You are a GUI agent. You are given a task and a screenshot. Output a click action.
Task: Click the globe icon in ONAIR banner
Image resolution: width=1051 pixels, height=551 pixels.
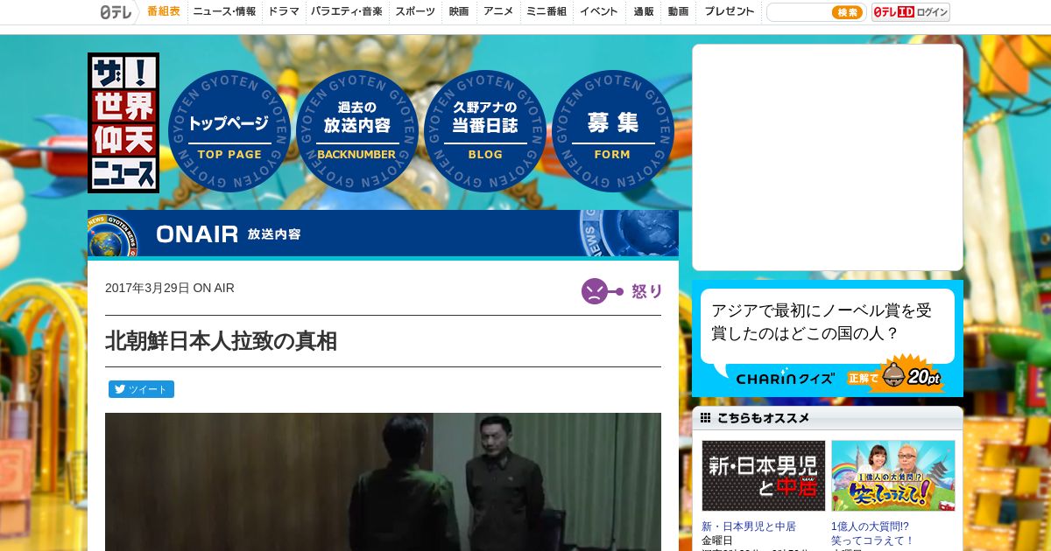[x=112, y=235]
